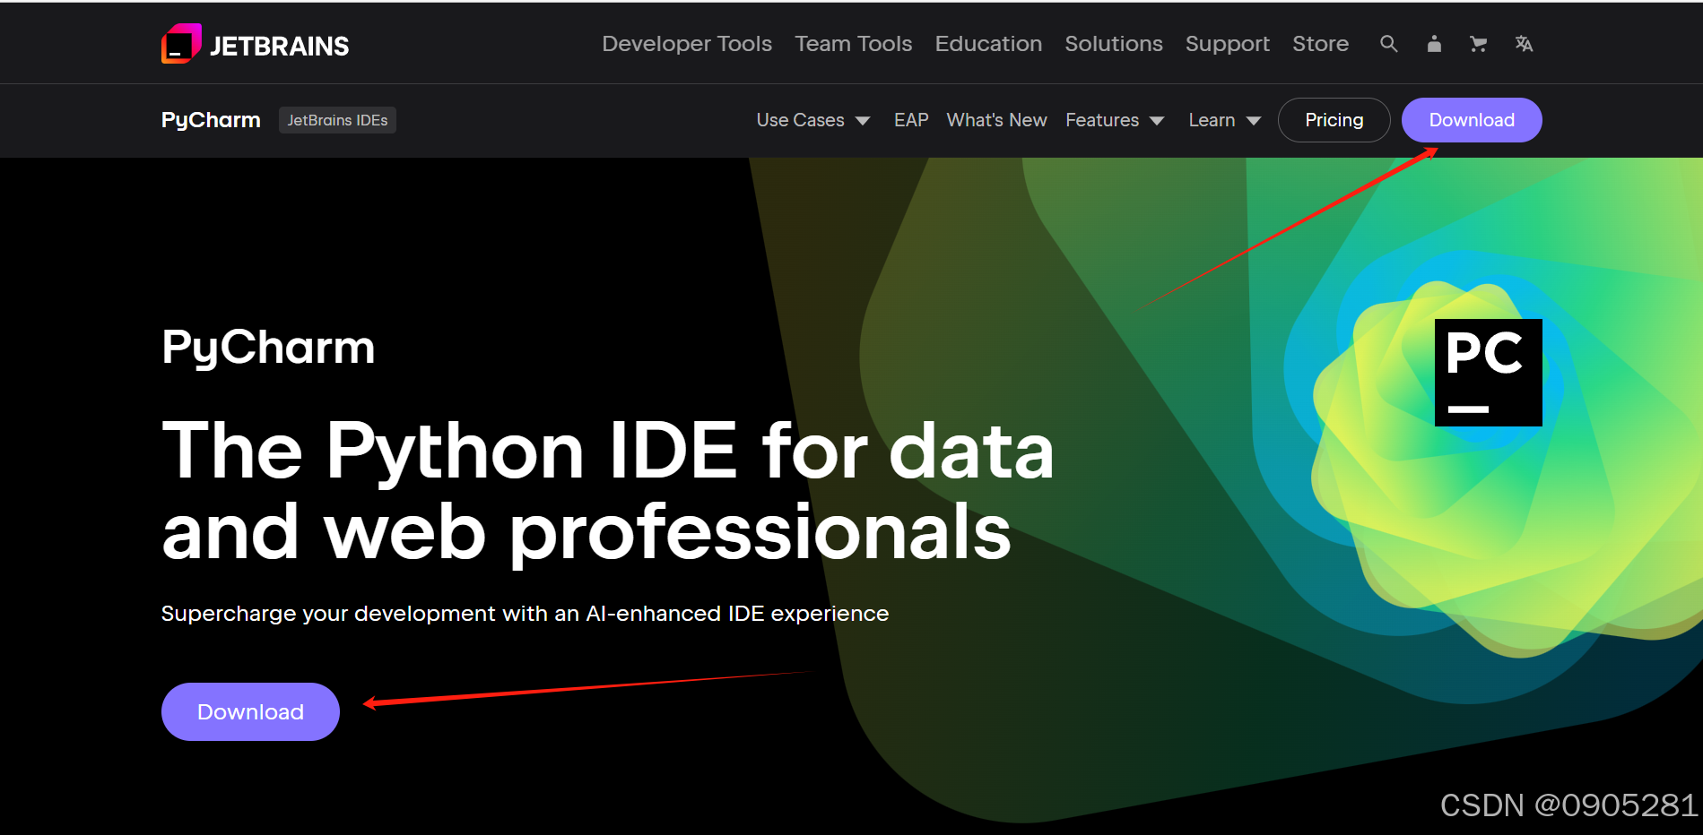The image size is (1703, 835).
Task: Open the language translation selector icon
Action: point(1524,44)
